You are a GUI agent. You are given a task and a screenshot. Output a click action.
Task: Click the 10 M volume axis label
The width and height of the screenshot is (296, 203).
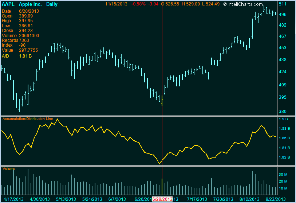click(x=283, y=188)
